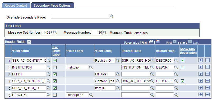
Task: Sort by Show Only Description column
Action: click(x=188, y=51)
